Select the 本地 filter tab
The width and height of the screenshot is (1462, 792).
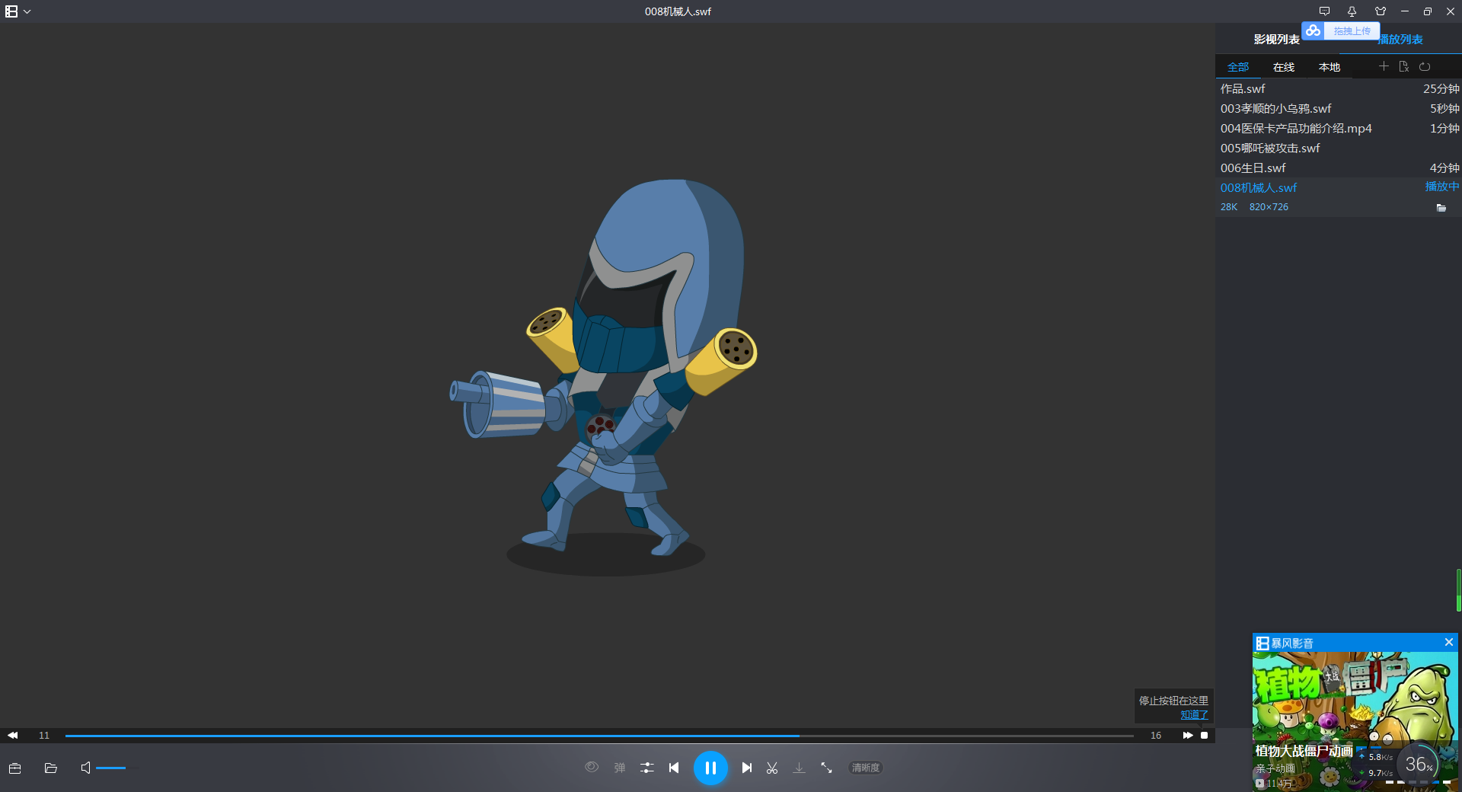tap(1330, 67)
